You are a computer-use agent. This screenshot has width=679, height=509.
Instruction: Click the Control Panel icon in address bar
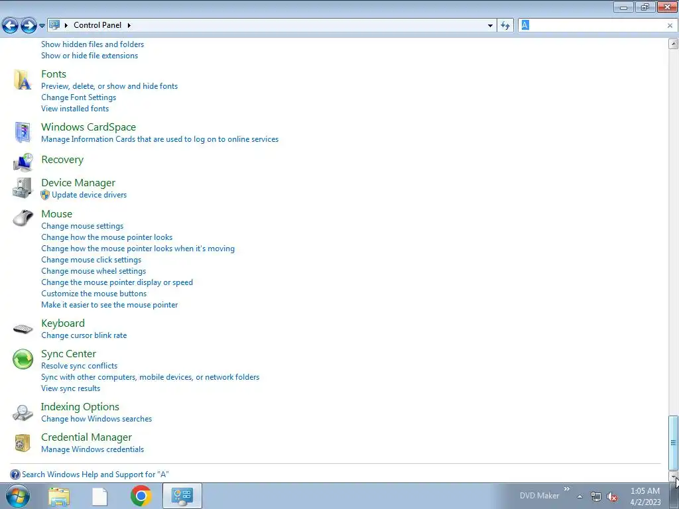[x=54, y=25]
